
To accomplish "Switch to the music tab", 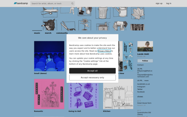I will click(37, 33).
